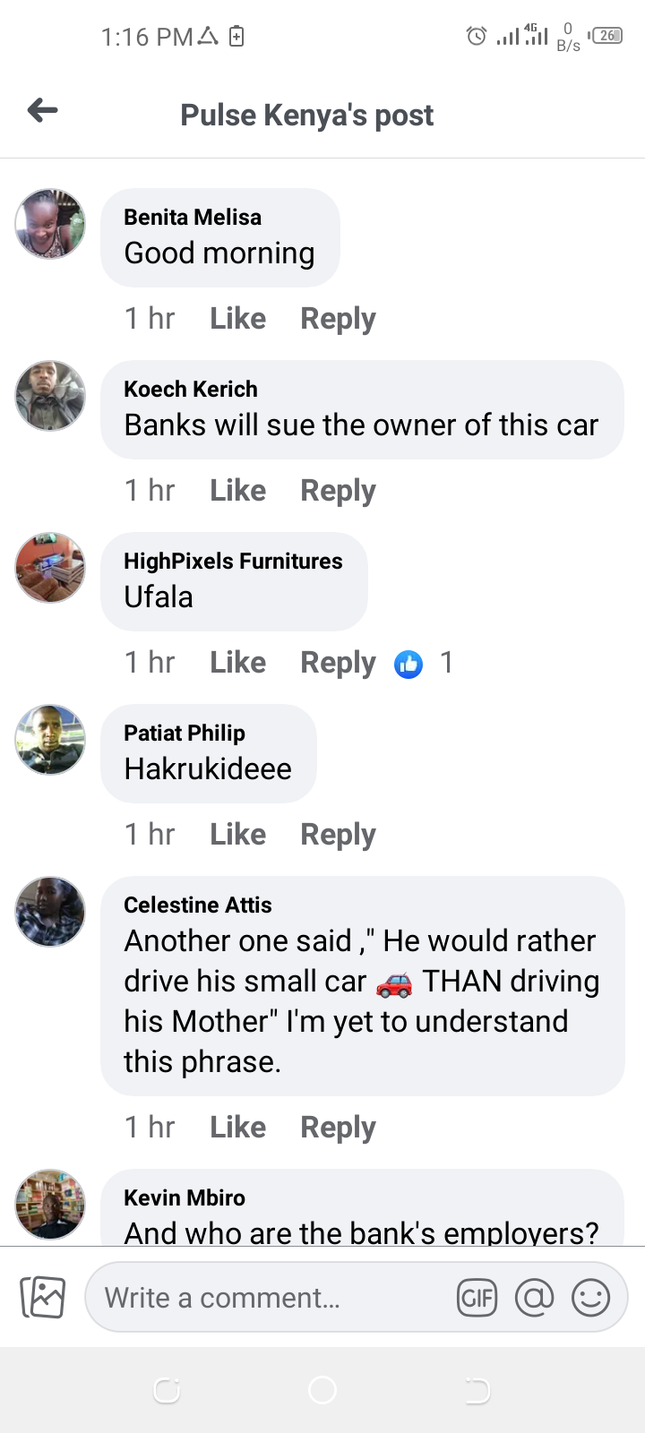Open HighPixels Furnitures' avatar
The height and width of the screenshot is (1433, 645).
[50, 568]
